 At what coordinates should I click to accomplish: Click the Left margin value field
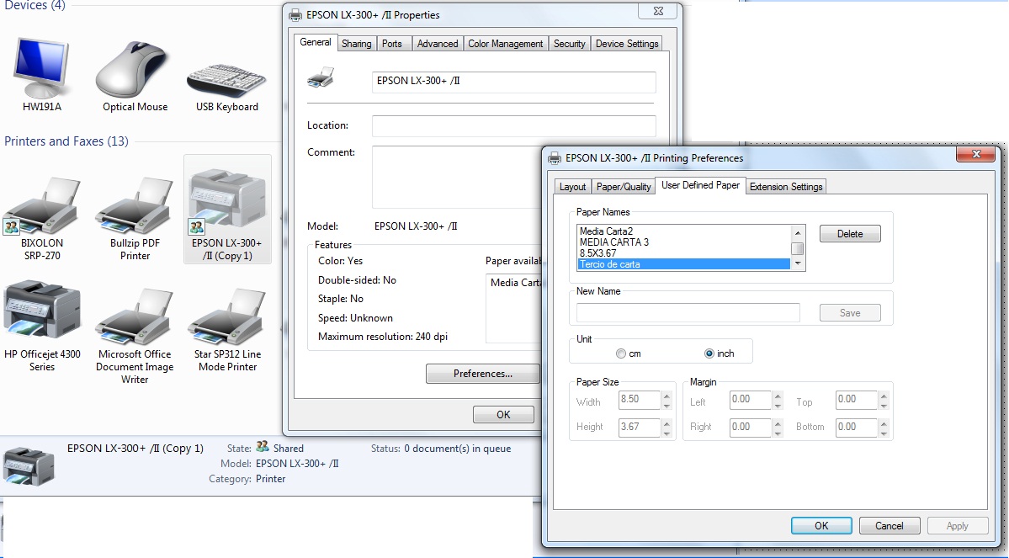click(751, 400)
